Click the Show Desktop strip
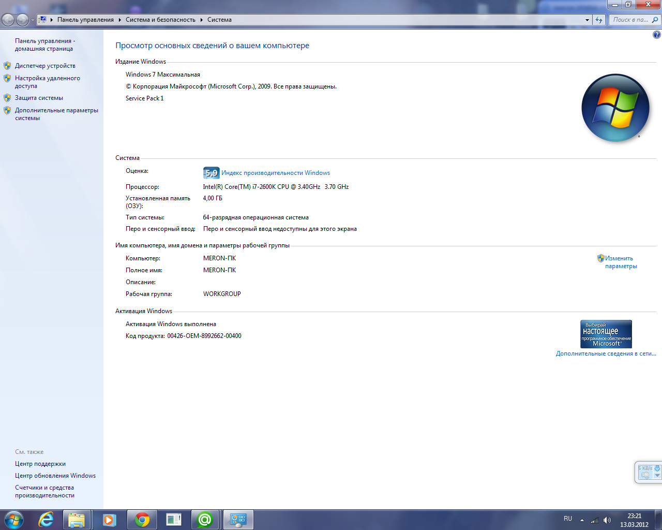 coord(658,520)
